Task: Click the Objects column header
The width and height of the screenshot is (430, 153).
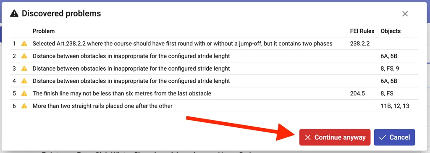Action: click(x=391, y=31)
